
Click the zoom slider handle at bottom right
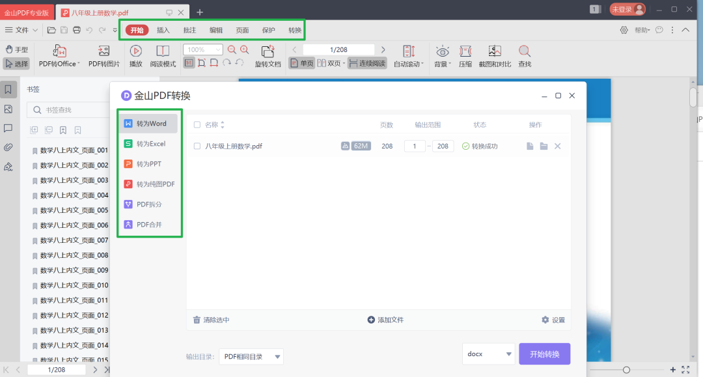[626, 370]
